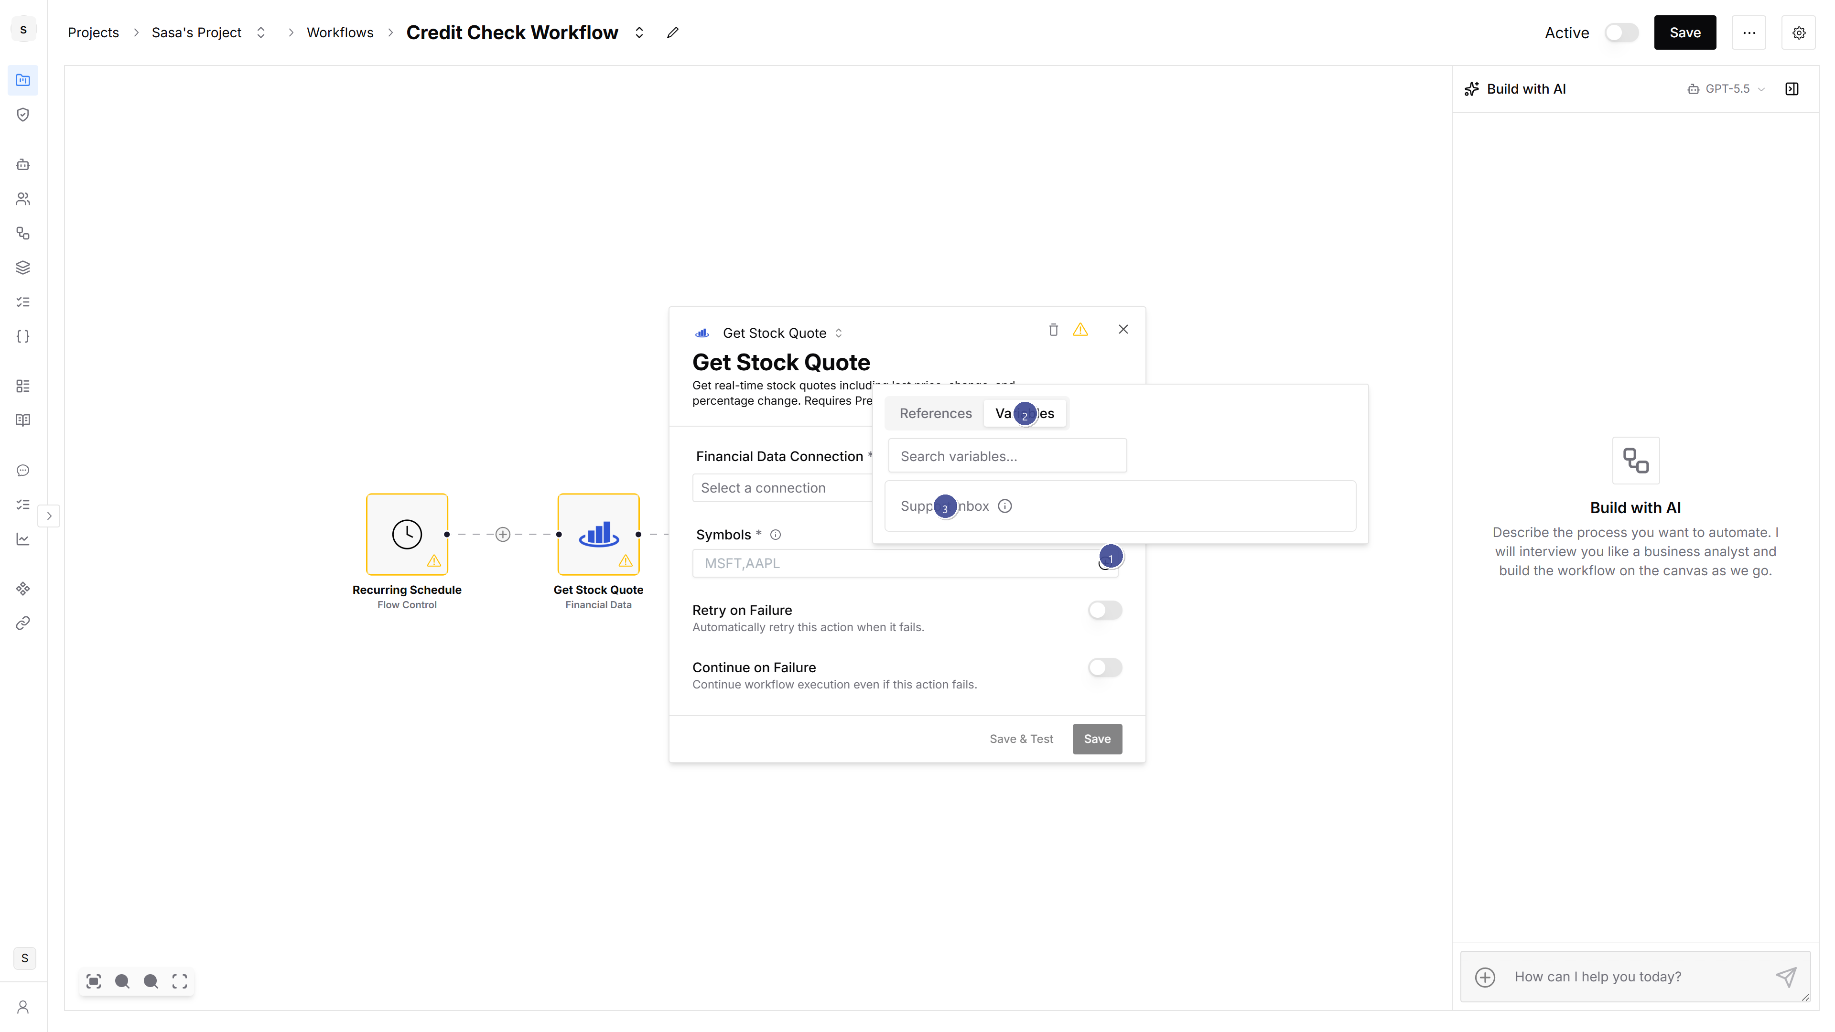Open GPT-5.5 model dropdown
Screen dimensions: 1835x1032
pyautogui.click(x=1726, y=89)
